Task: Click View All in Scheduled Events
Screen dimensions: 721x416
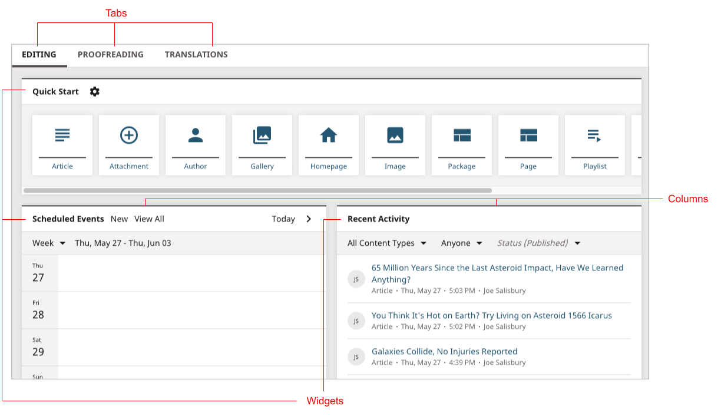Action: point(149,219)
